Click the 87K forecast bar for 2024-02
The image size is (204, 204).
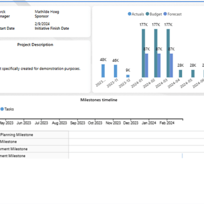coord(159,66)
